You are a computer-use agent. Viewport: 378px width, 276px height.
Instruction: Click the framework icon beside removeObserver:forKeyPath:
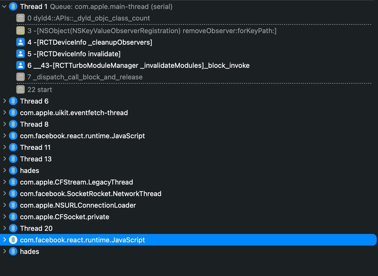tap(21, 31)
